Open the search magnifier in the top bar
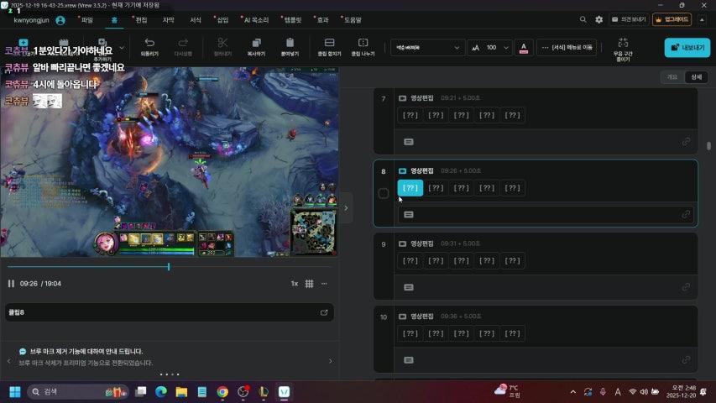 [583, 19]
